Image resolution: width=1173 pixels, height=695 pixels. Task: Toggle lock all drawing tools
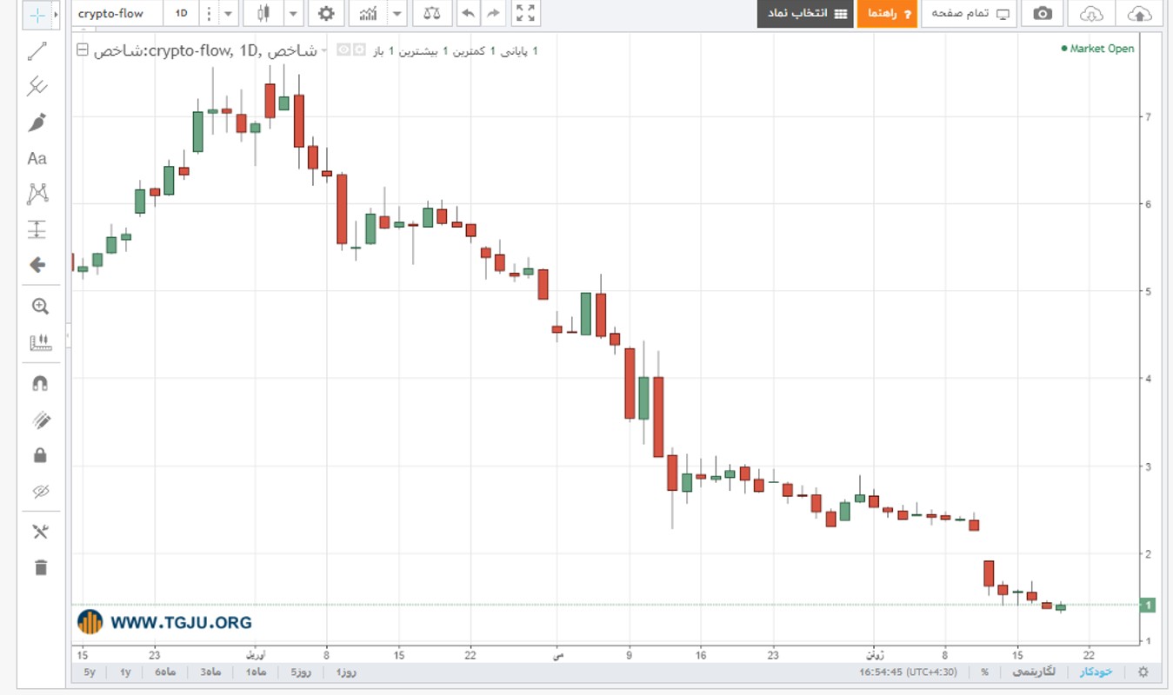pyautogui.click(x=40, y=455)
